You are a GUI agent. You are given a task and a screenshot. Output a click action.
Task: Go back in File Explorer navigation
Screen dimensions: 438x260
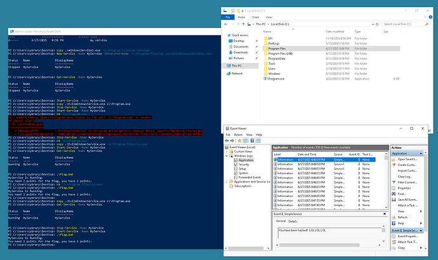pos(226,24)
